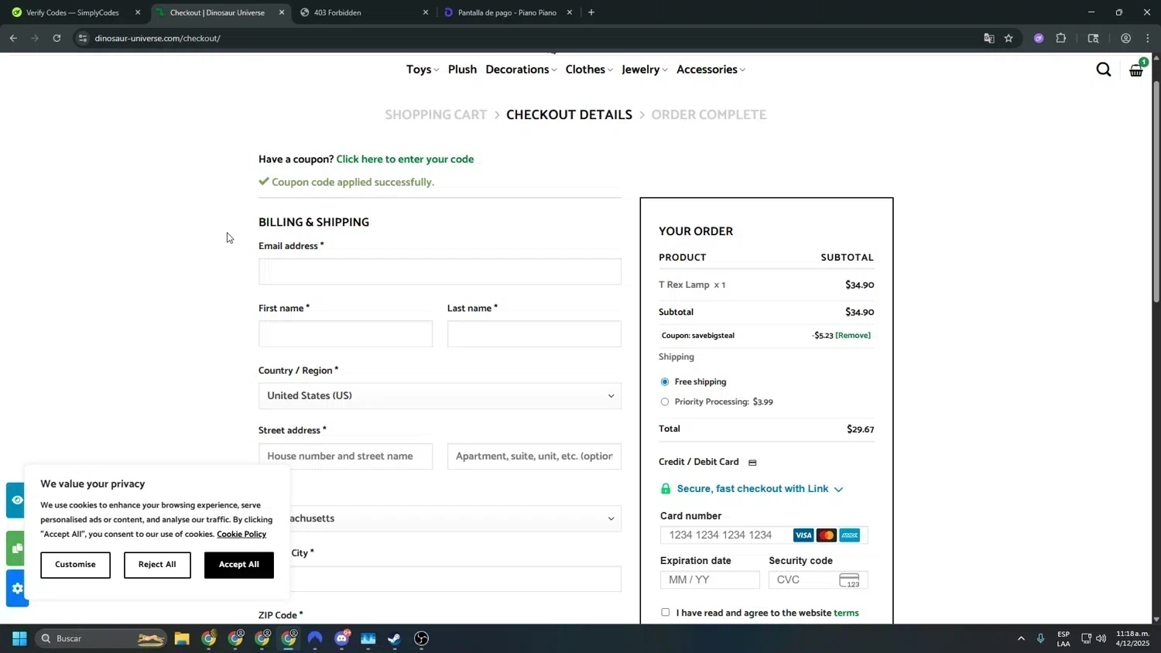Click the First name input field

point(345,333)
